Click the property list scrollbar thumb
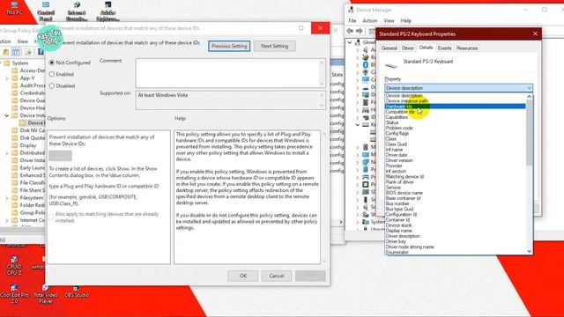 (x=529, y=132)
